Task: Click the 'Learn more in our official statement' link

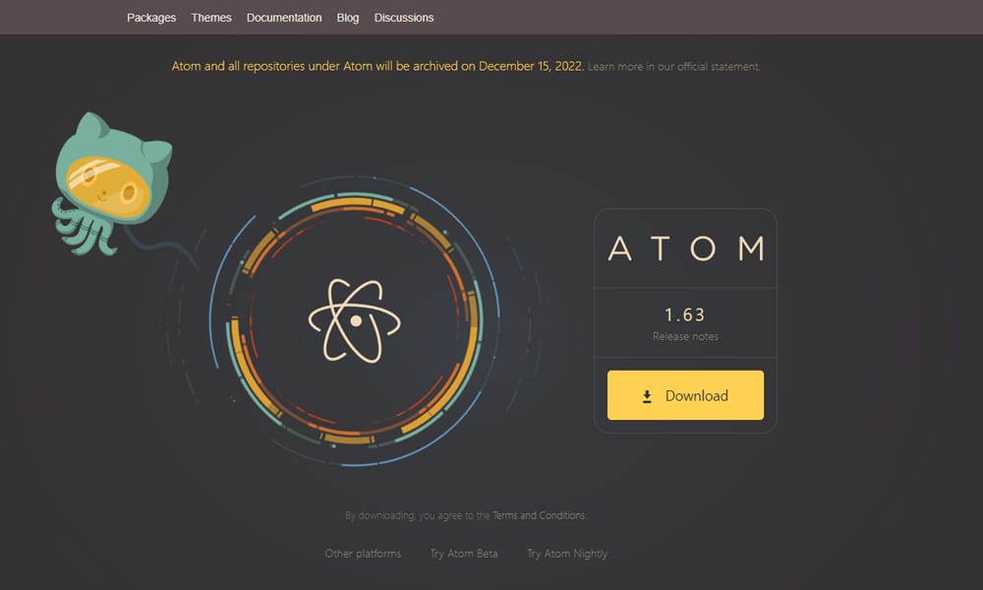Action: pos(673,67)
